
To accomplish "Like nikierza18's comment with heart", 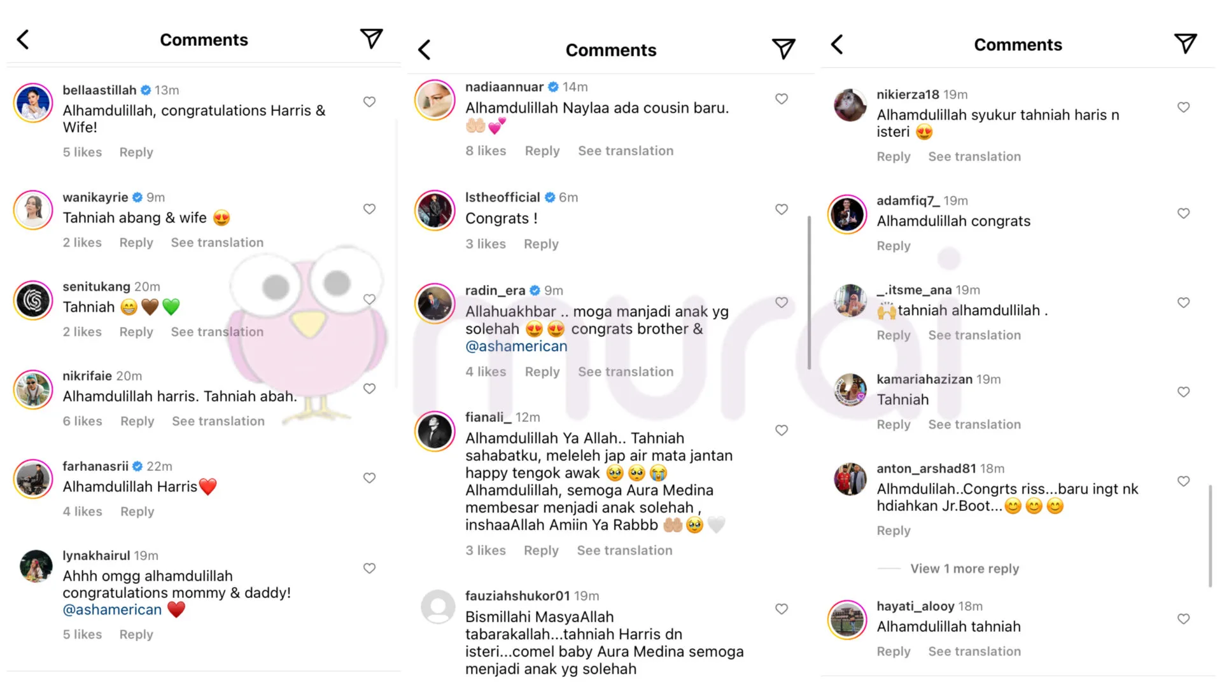I will pos(1183,108).
